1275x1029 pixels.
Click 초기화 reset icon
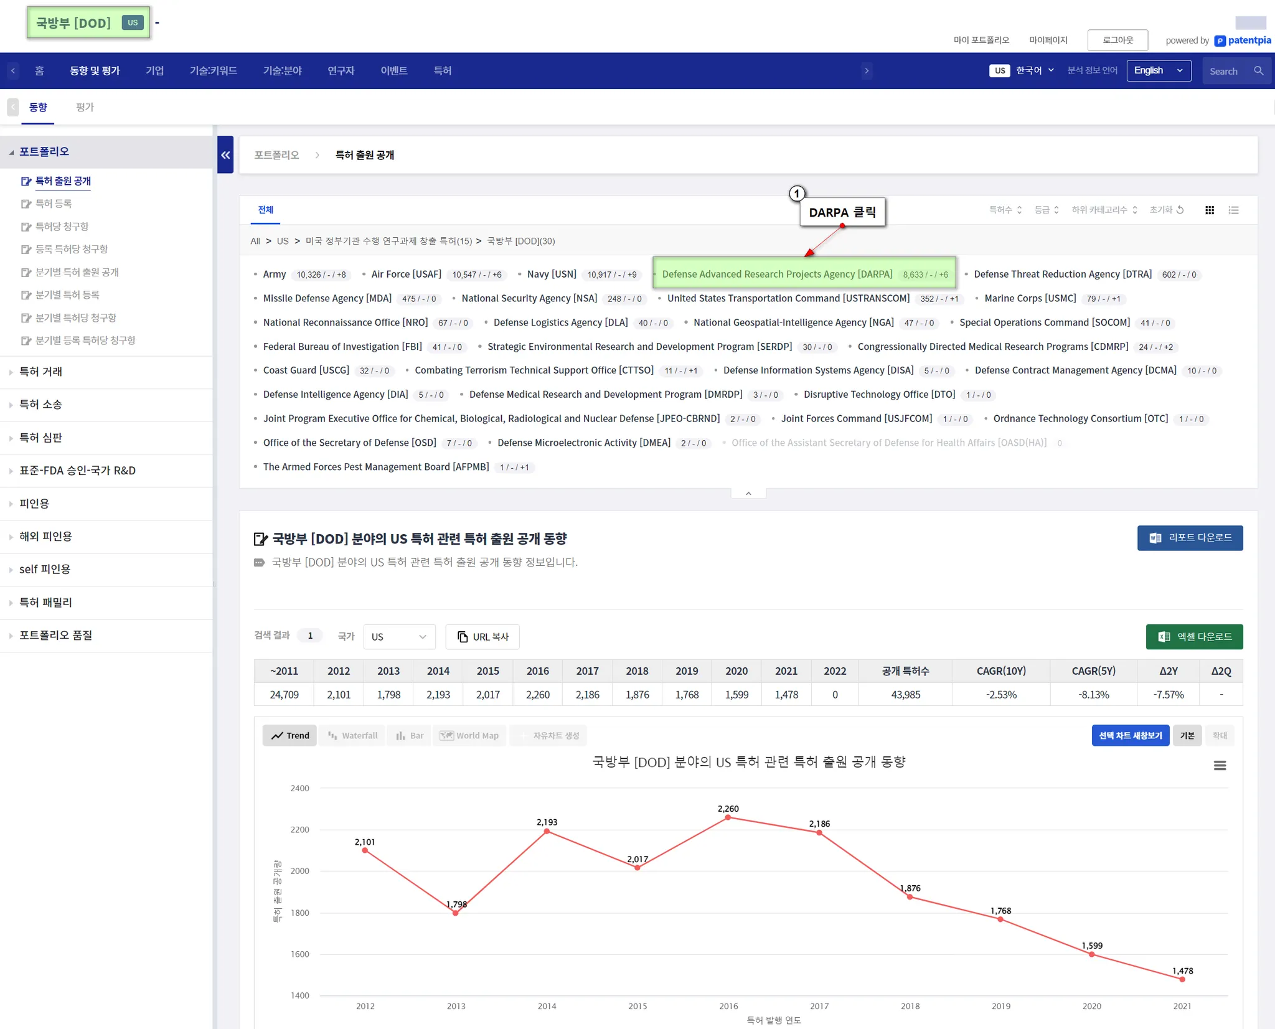tap(1180, 210)
